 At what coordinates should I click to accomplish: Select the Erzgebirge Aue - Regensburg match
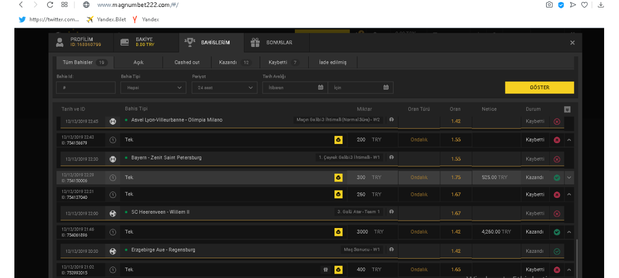click(163, 250)
